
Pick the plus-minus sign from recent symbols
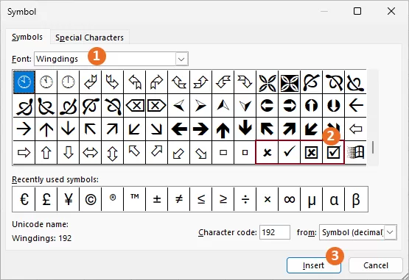pos(156,199)
